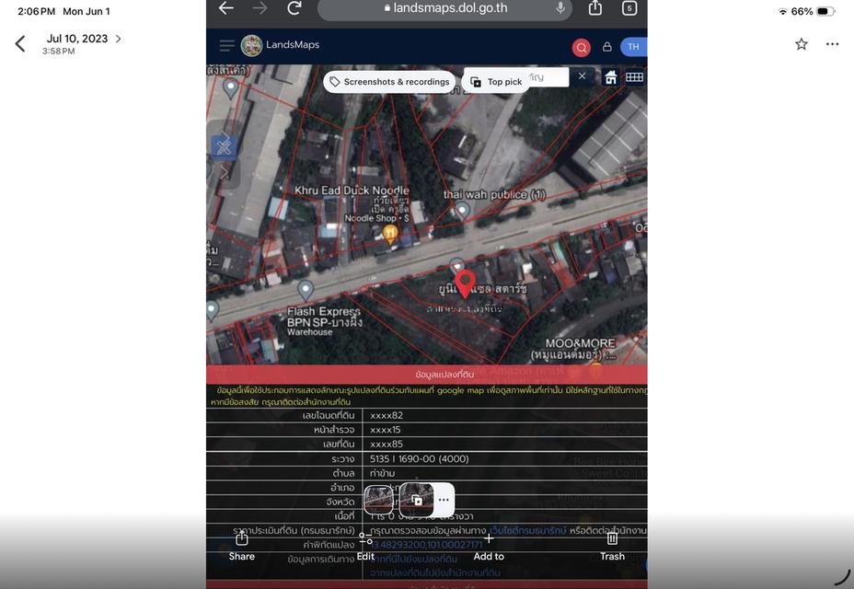Tap the microphone in the address bar
Screen dimensions: 854x589
point(560,7)
